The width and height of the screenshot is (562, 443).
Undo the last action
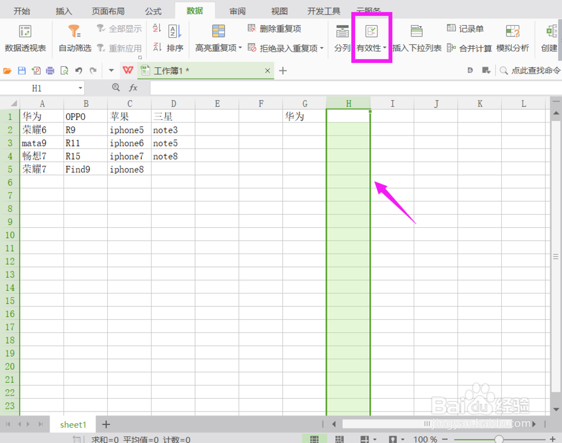[79, 71]
